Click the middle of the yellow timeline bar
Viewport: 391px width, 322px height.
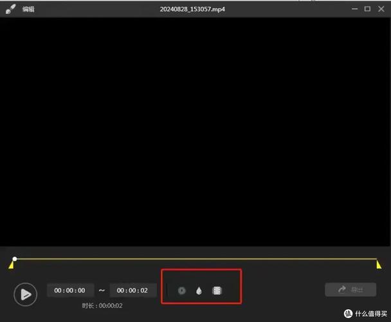coord(195,259)
